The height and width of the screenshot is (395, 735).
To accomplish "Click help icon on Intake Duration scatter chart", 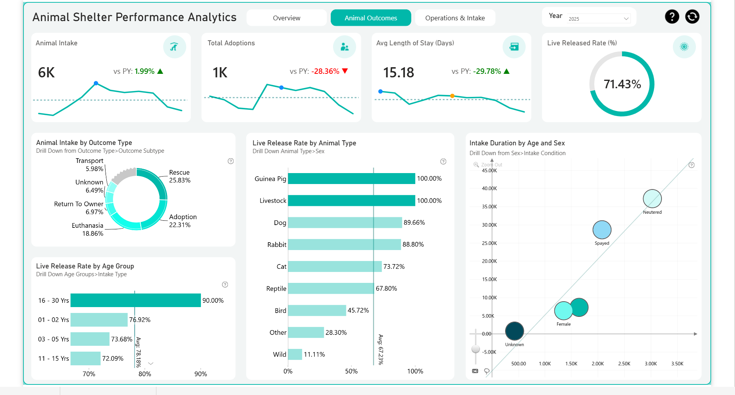I will click(692, 165).
